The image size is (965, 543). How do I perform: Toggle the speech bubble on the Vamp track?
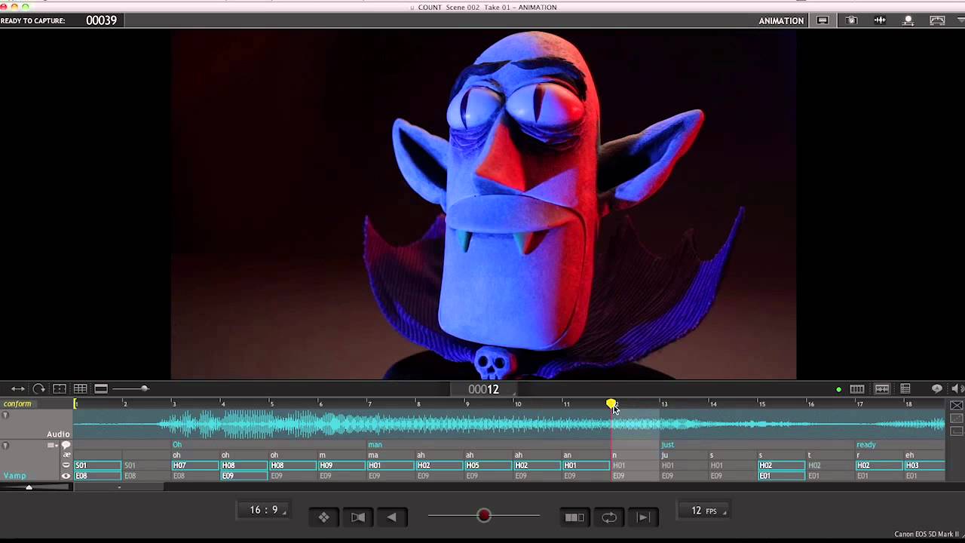(x=66, y=444)
